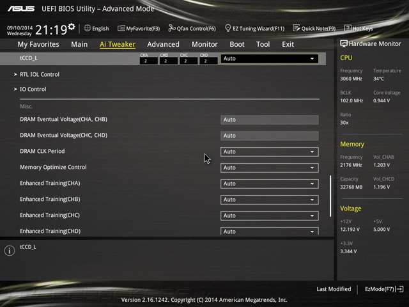Launch EZ Tuning Wizard(F11)
The width and height of the screenshot is (409, 307).
click(x=254, y=28)
